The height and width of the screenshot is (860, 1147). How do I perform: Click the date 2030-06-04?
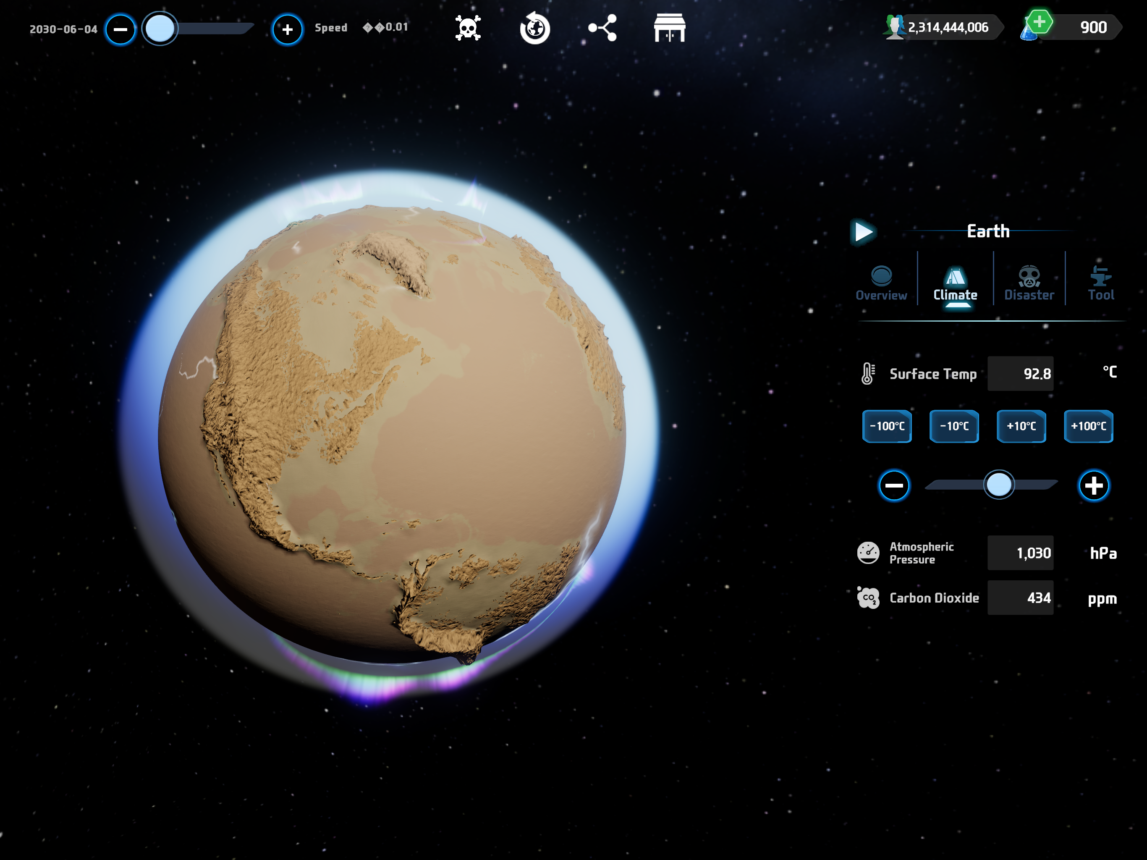click(x=63, y=29)
